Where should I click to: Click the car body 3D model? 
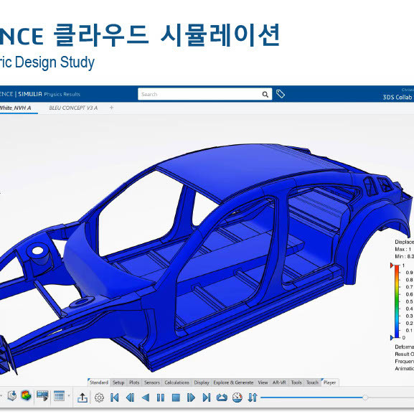[x=206, y=259]
